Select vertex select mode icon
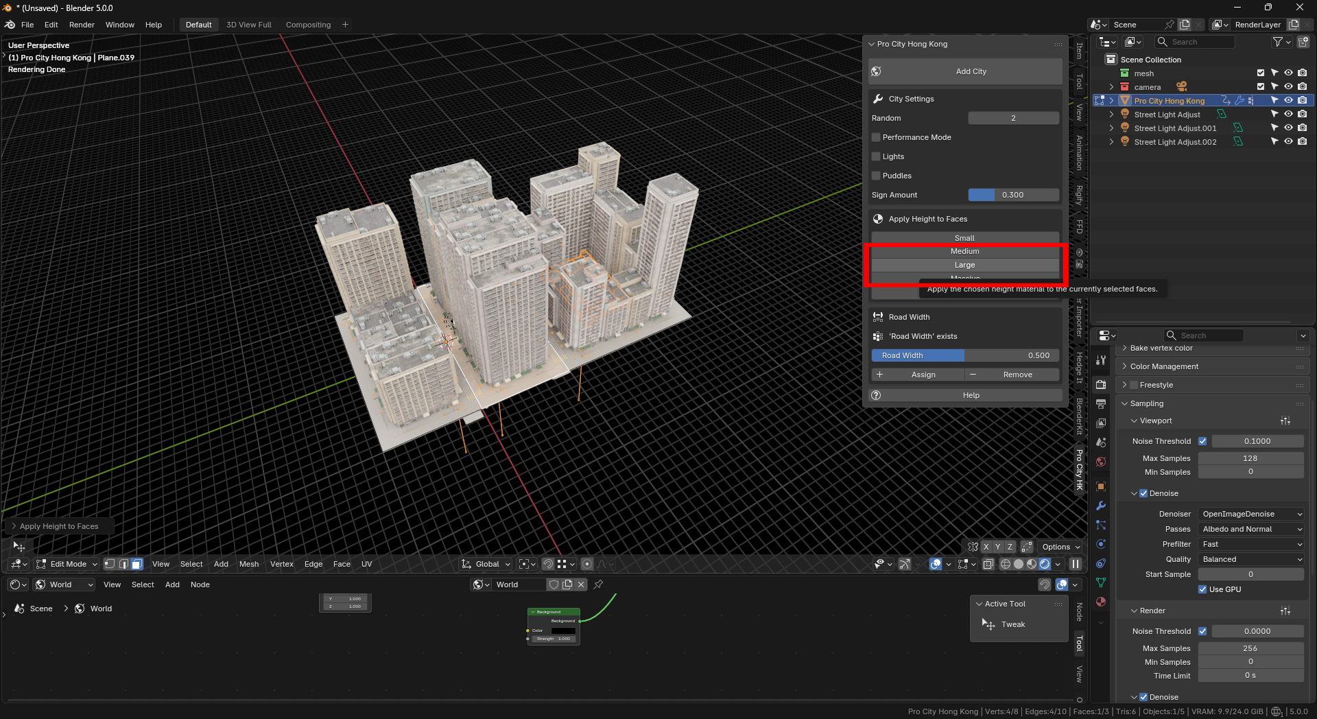This screenshot has width=1317, height=719. tap(110, 564)
